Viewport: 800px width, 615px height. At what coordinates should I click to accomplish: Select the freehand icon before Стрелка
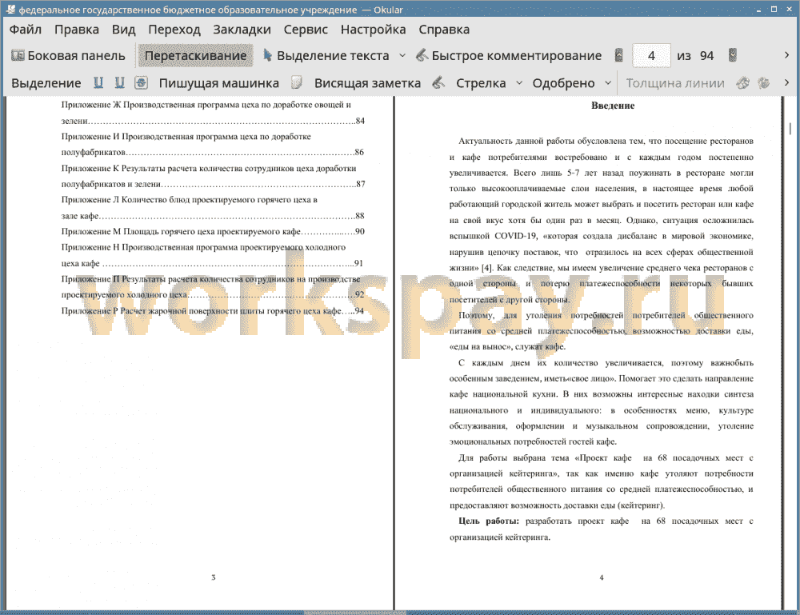click(x=438, y=82)
